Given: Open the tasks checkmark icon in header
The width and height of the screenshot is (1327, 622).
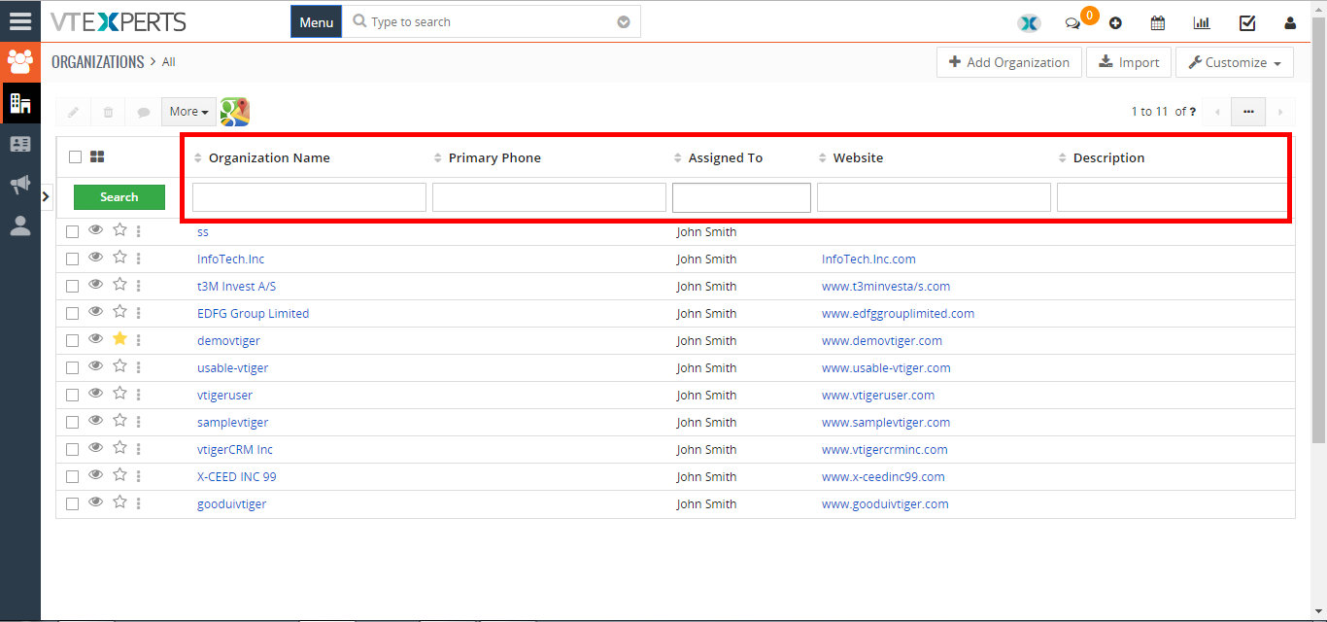Looking at the screenshot, I should point(1247,22).
